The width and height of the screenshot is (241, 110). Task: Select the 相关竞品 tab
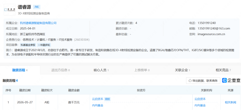pyautogui.click(x=223, y=70)
